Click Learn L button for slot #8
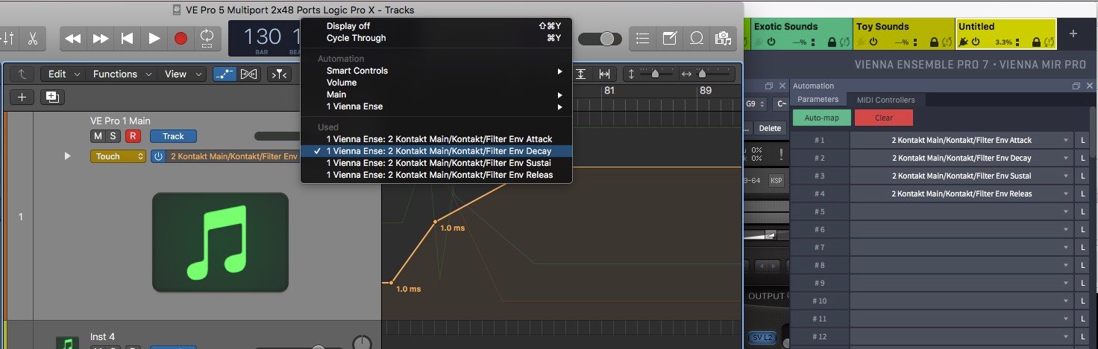 pyautogui.click(x=1082, y=265)
